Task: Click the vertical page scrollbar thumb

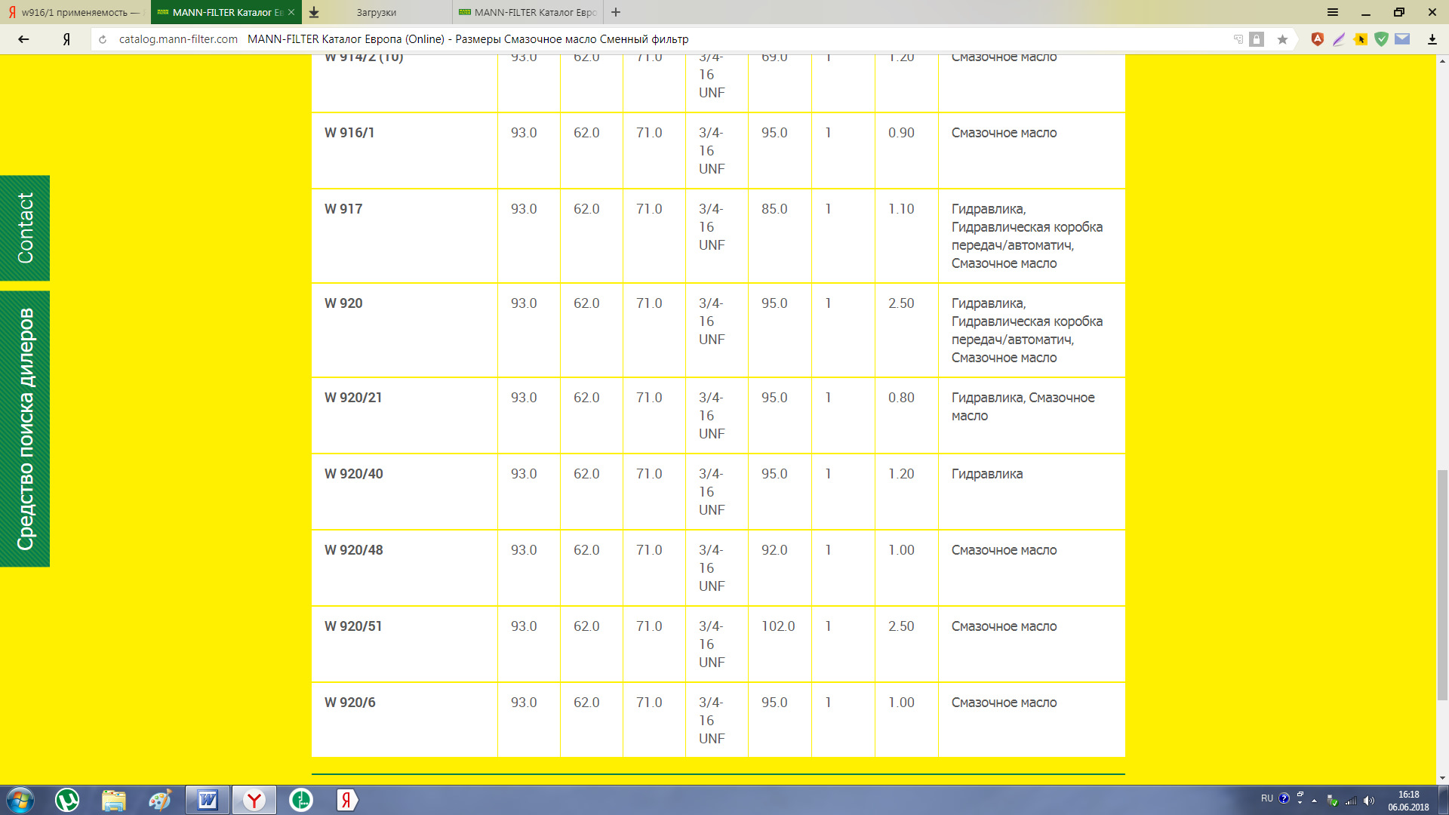Action: point(1442,585)
